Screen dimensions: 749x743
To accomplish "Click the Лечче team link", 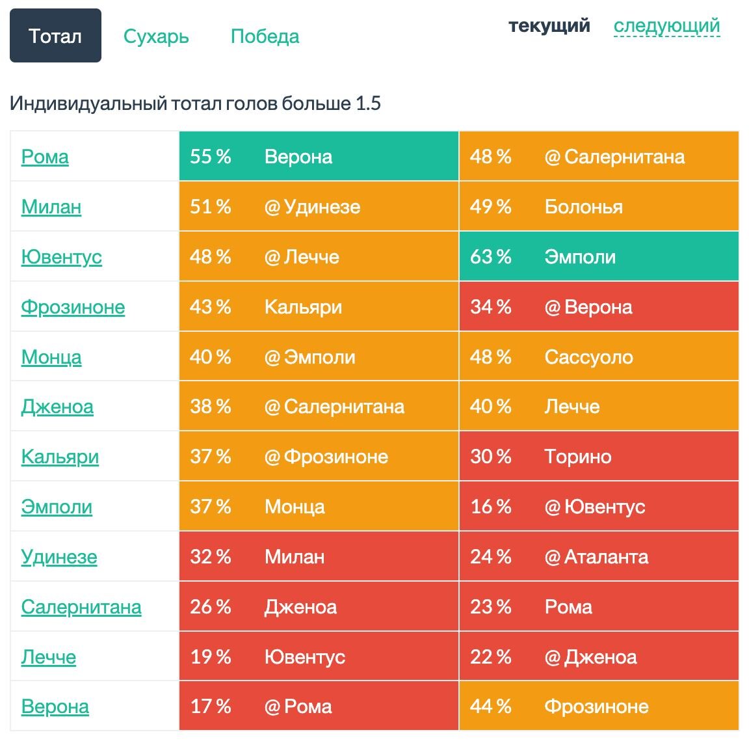I will click(49, 657).
